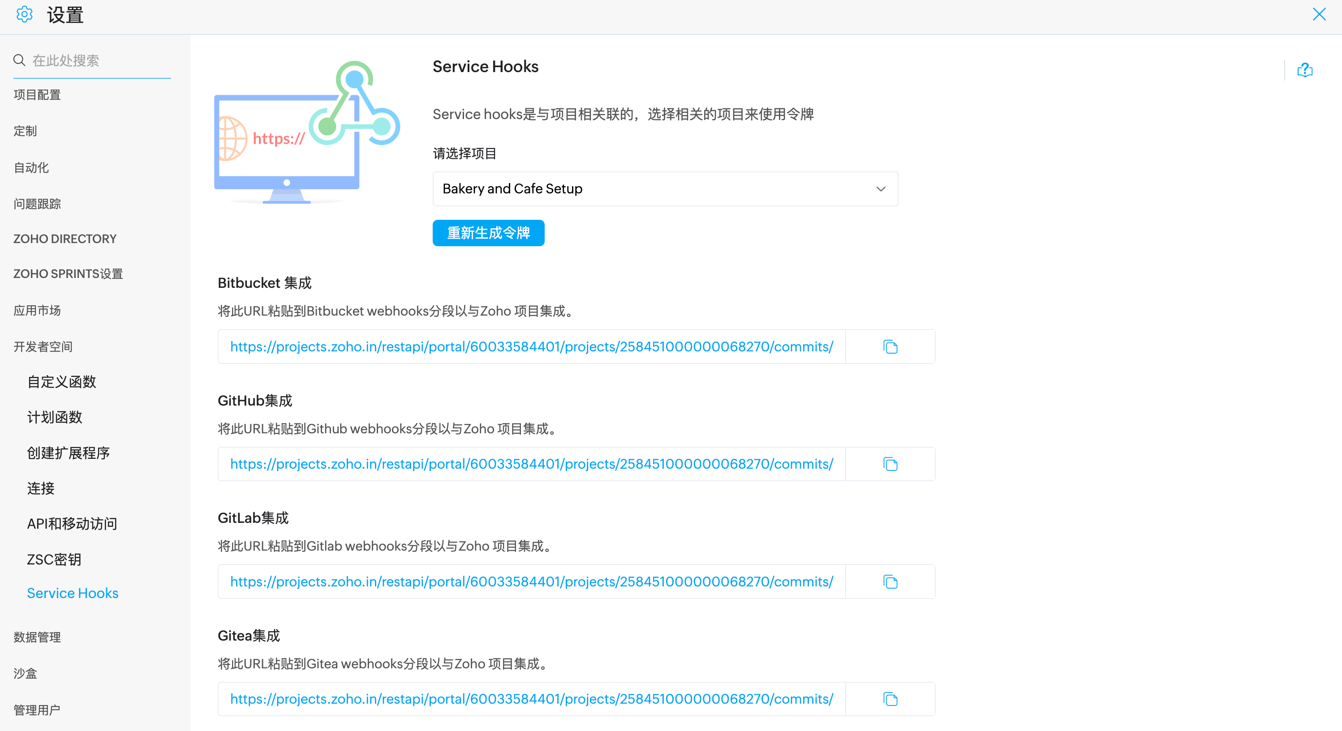Open the help icon at top right
1342x731 pixels.
[x=1304, y=70]
